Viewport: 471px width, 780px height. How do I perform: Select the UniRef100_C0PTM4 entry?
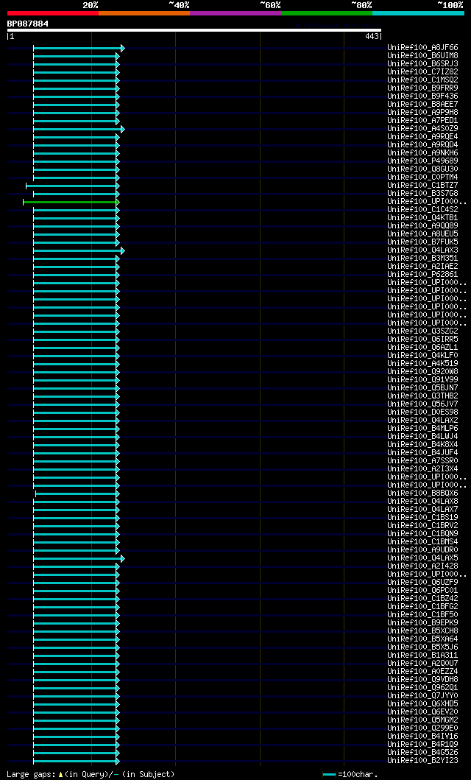point(423,177)
